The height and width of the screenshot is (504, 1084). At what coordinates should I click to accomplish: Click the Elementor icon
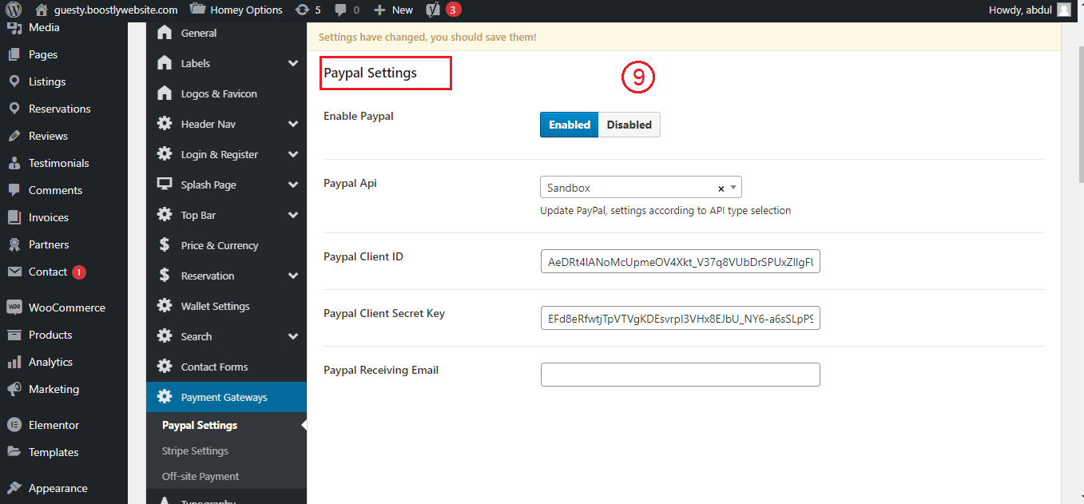pyautogui.click(x=14, y=425)
